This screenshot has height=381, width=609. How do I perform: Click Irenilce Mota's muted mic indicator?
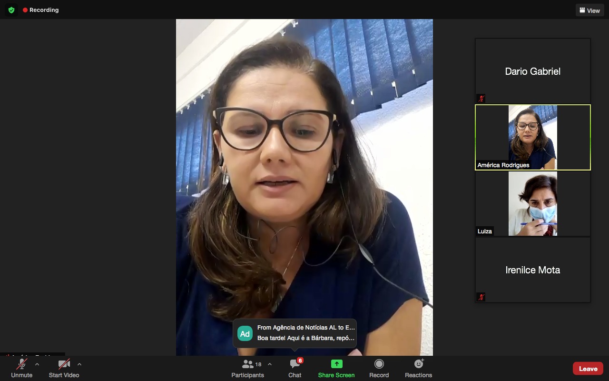(481, 297)
